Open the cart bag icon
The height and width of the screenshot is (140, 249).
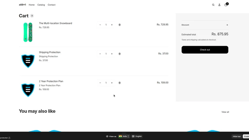(226, 5)
